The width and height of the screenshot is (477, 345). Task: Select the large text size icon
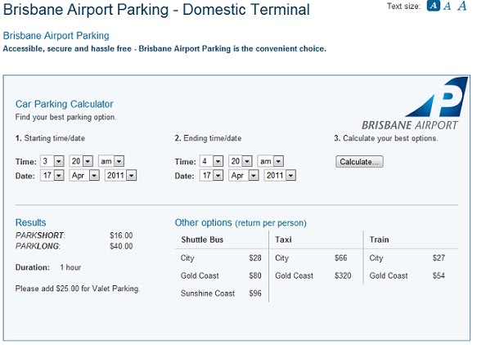click(462, 6)
